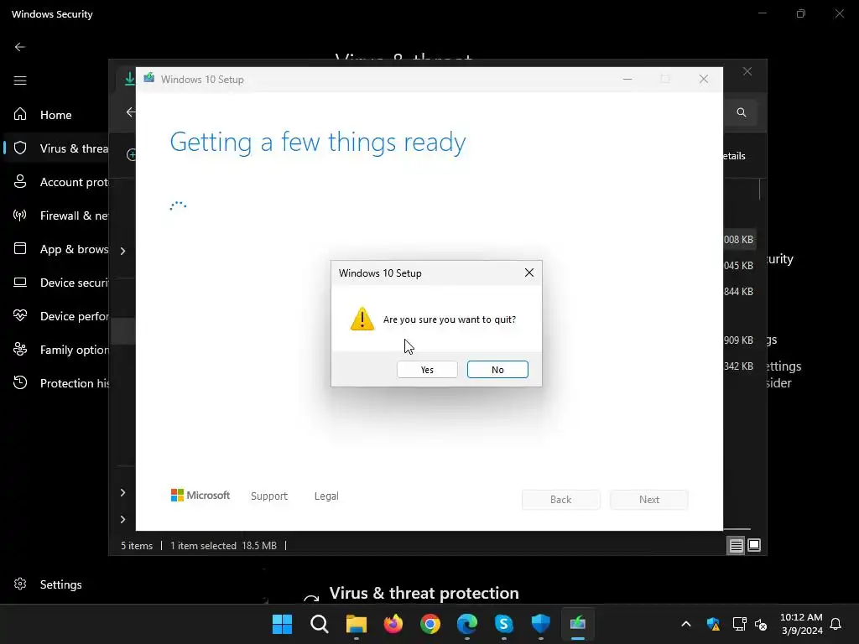Viewport: 859px width, 644px height.
Task: Open Device security in Windows Security
Action: pos(56,283)
